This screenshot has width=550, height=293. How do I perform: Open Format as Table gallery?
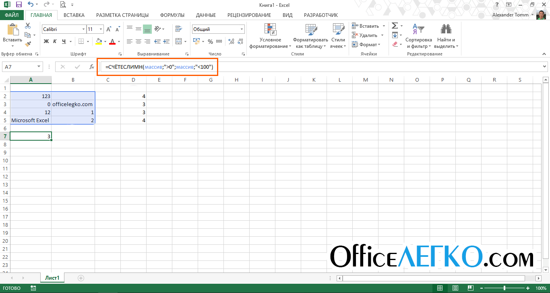[x=310, y=36]
